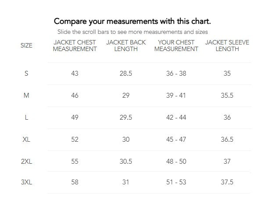Select the size M row label
Viewport: 272px width, 224px height.
point(26,95)
